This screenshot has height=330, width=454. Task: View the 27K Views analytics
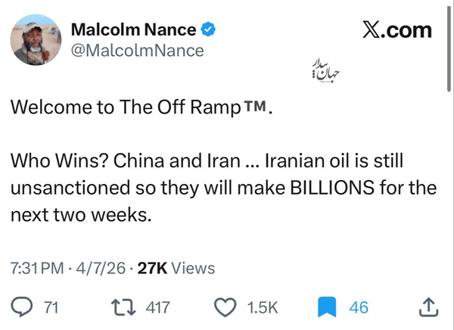pyautogui.click(x=177, y=268)
